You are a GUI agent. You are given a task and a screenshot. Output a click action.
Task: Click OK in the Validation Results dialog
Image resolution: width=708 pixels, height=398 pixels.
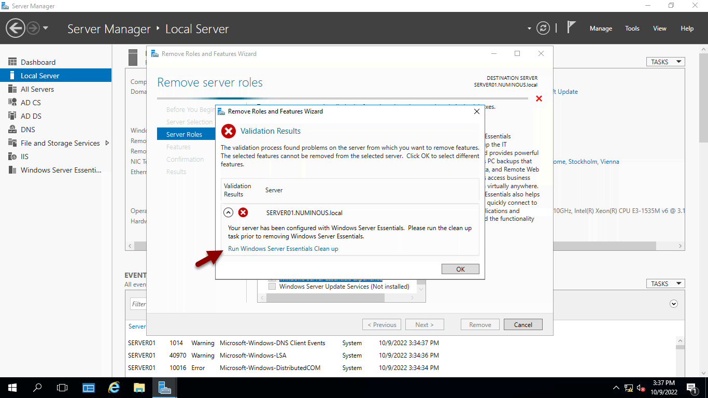pos(460,269)
